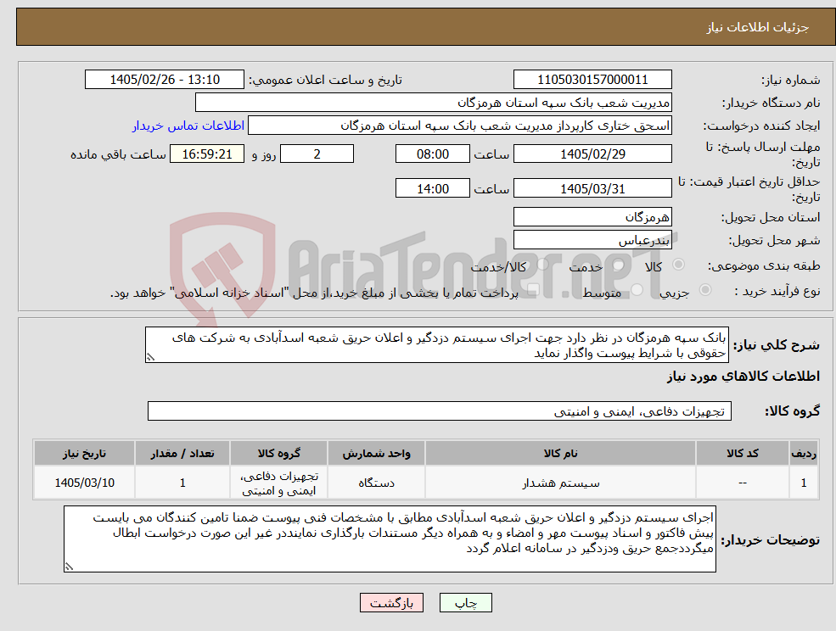Select the خدمت radio button
Screen dimensions: 836x631
pos(619,265)
